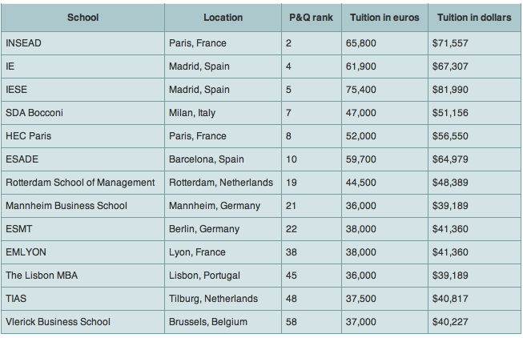Screen dimensions: 523x338
Task: Click the Tuition in dollars header
Action: [474, 18]
